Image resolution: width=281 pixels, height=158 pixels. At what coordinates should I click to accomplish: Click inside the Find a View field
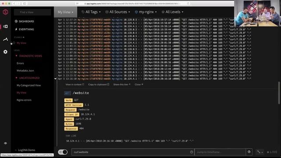pos(32,12)
